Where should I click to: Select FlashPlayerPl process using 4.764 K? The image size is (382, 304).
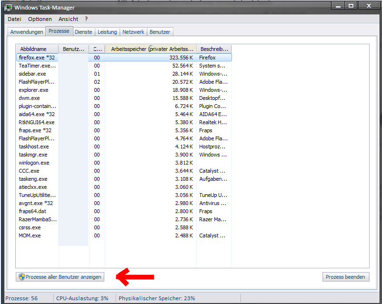point(124,138)
